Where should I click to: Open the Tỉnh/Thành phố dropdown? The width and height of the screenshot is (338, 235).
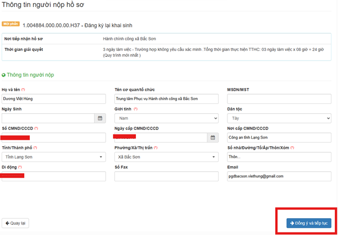click(54, 157)
